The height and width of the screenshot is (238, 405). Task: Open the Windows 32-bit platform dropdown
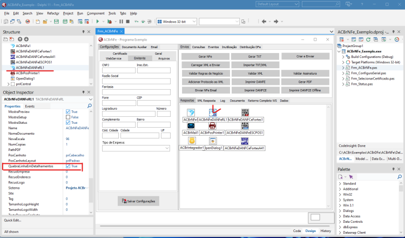pos(177,22)
